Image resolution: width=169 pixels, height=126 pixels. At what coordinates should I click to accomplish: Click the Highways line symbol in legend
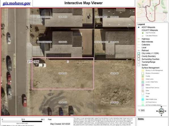click(139, 39)
